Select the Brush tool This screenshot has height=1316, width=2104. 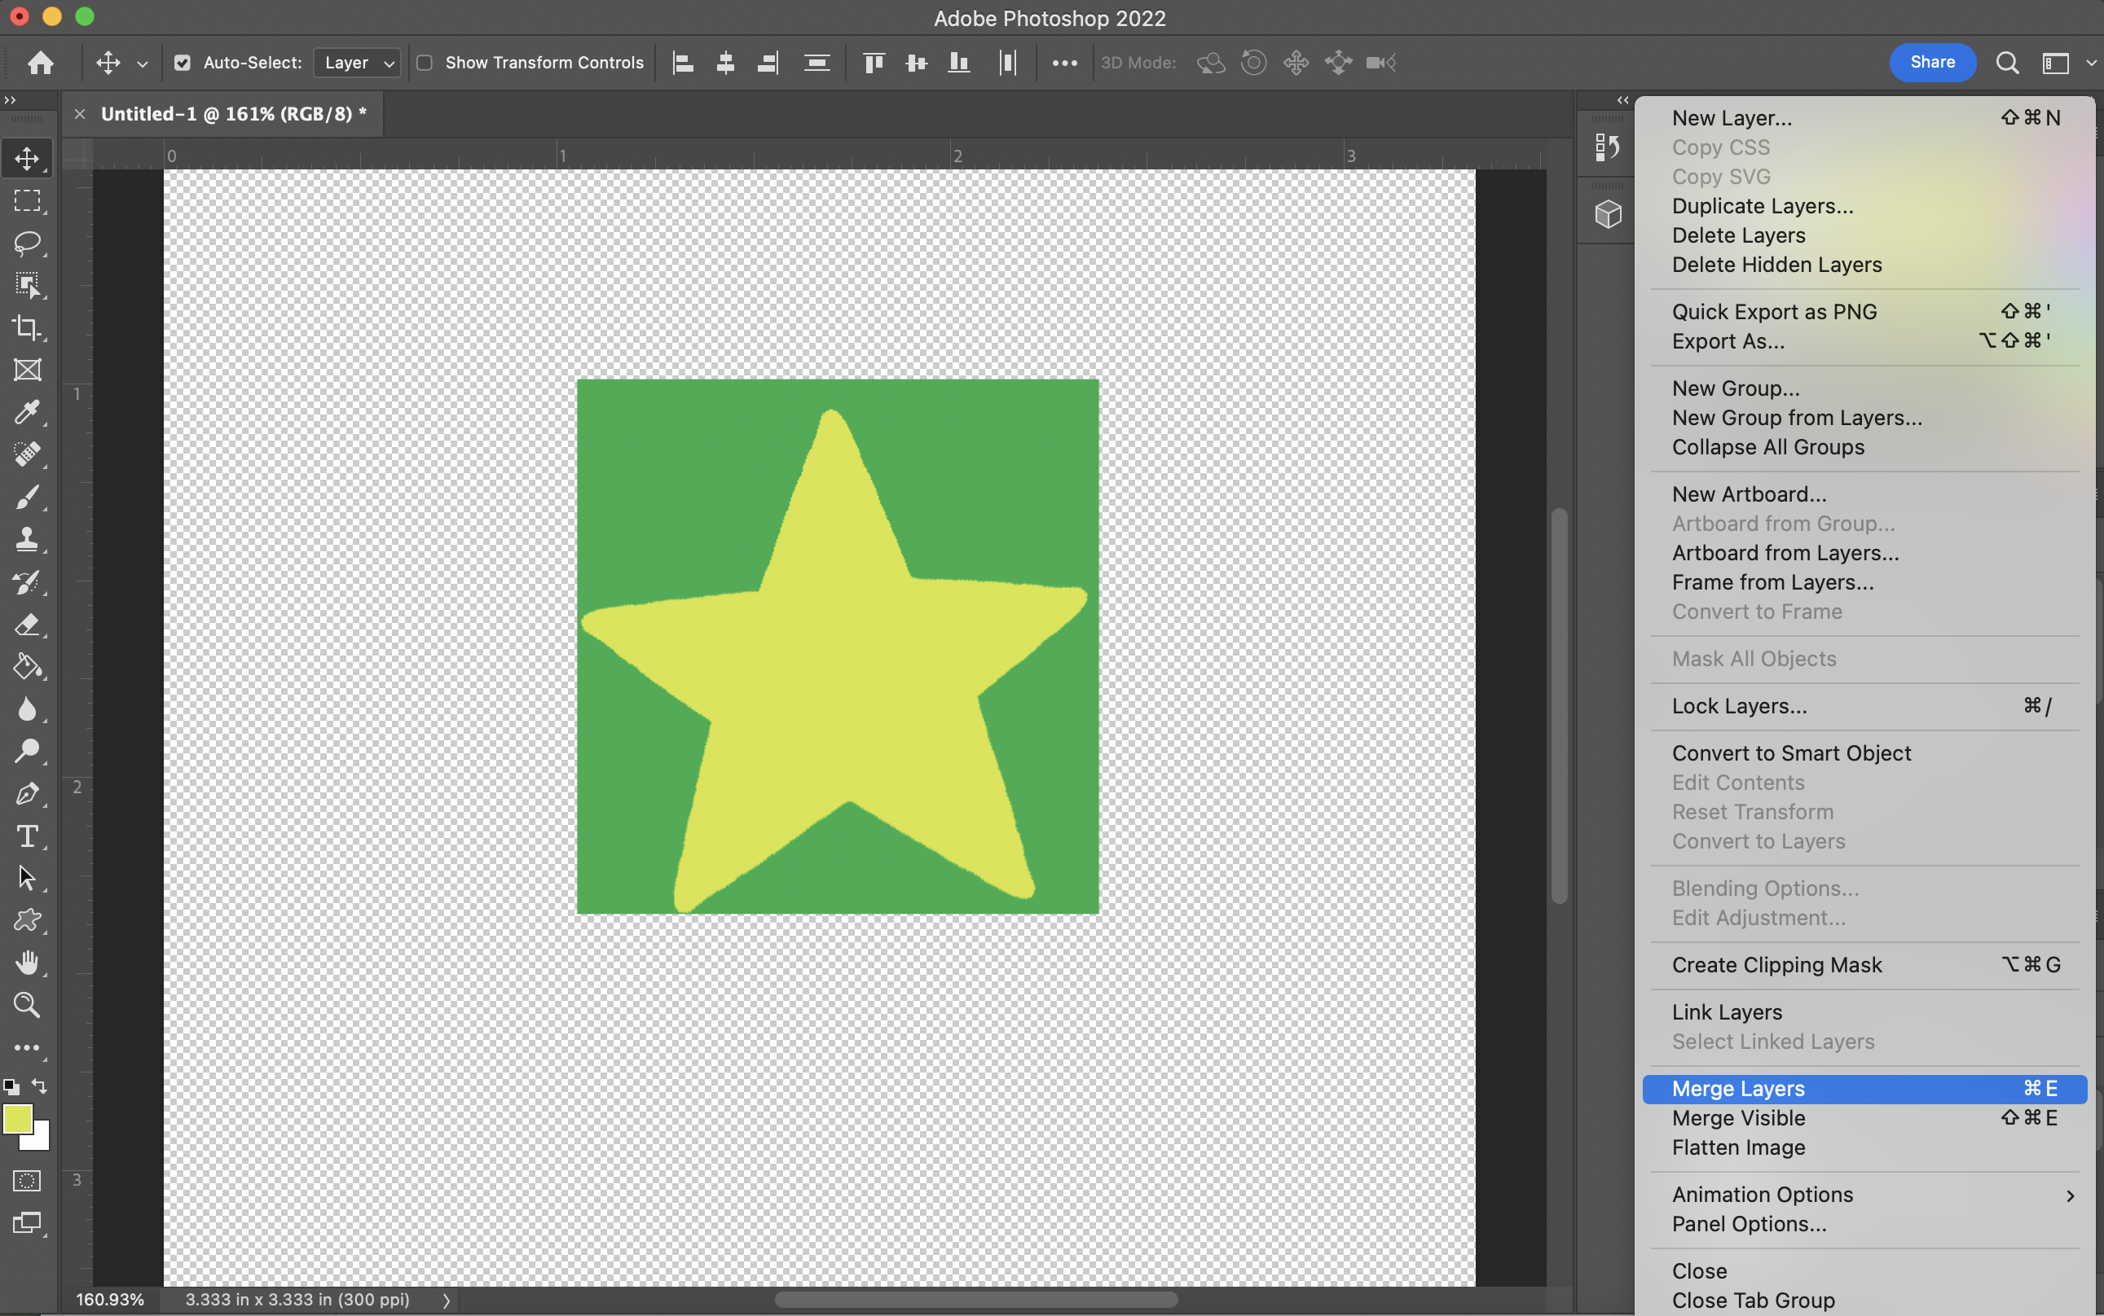27,496
